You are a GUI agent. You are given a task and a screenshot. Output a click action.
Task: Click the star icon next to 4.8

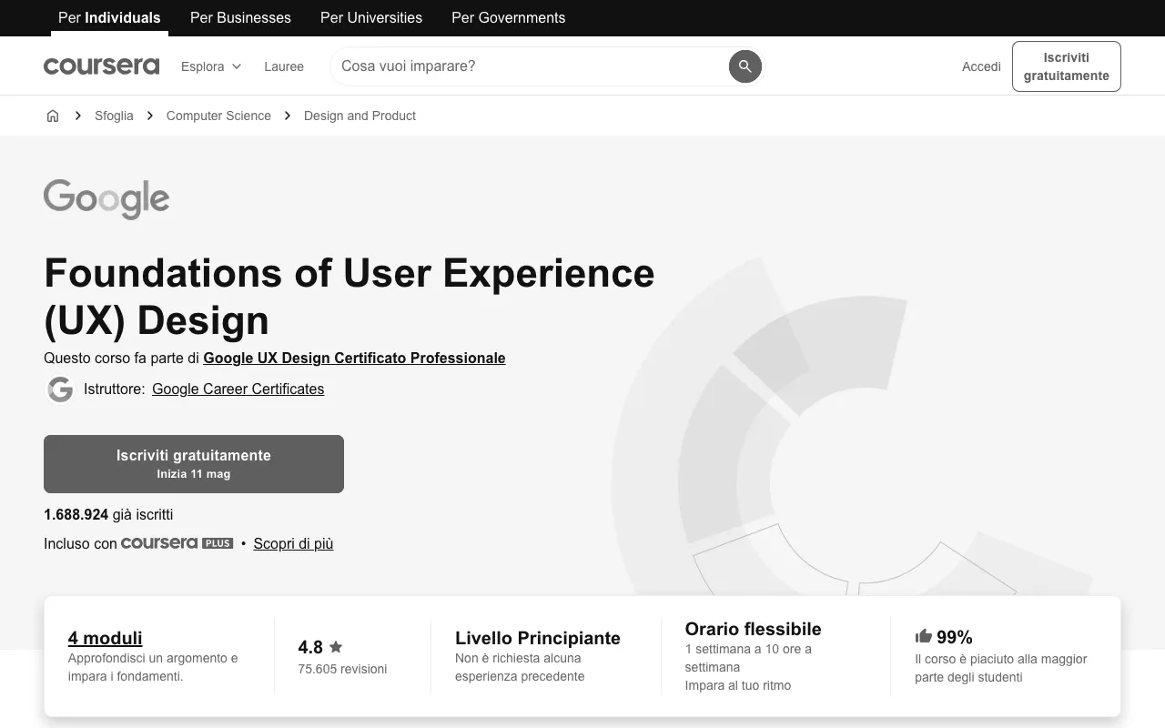click(x=336, y=647)
